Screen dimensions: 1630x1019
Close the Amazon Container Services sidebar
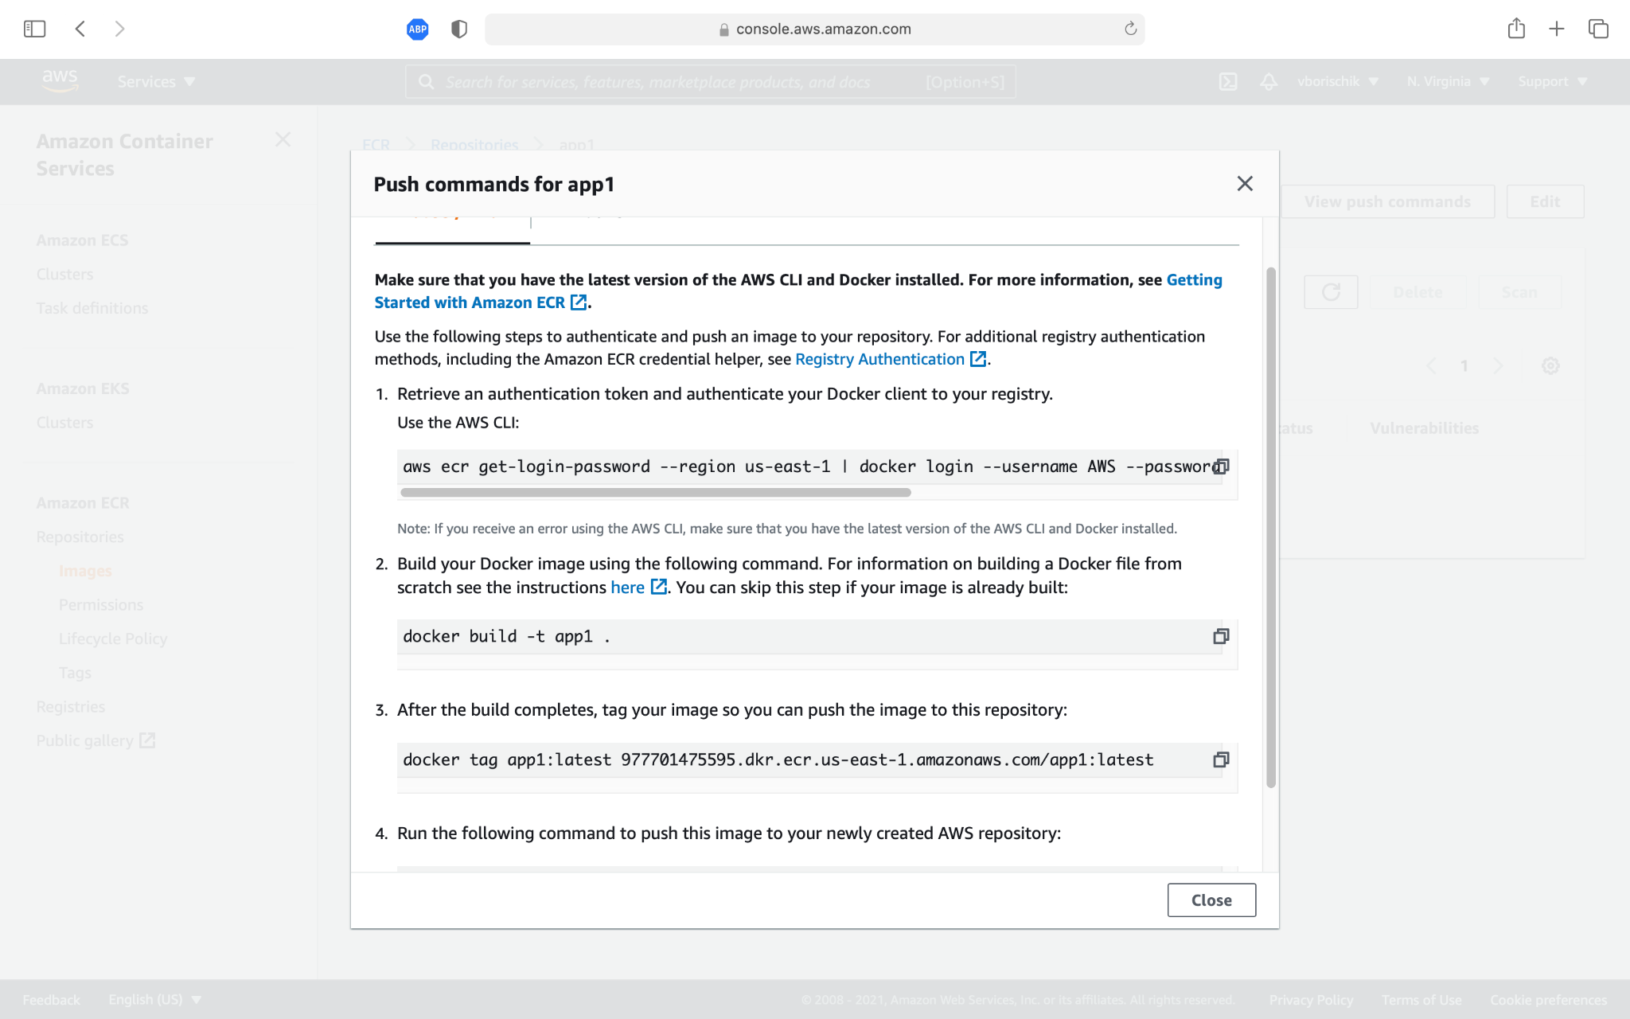pyautogui.click(x=283, y=140)
